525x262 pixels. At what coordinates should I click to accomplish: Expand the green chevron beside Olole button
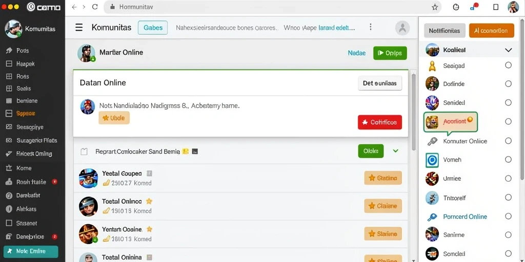pyautogui.click(x=395, y=151)
